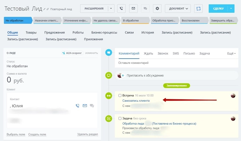241x141 pixels.
Task: Click the green discussion chat timeline icon
Action: click(x=109, y=76)
